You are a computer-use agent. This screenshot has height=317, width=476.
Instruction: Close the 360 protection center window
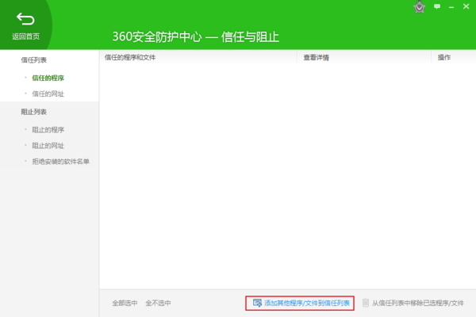[x=466, y=6]
